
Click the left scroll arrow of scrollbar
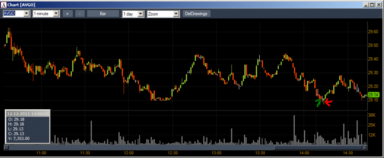pyautogui.click(x=7, y=148)
